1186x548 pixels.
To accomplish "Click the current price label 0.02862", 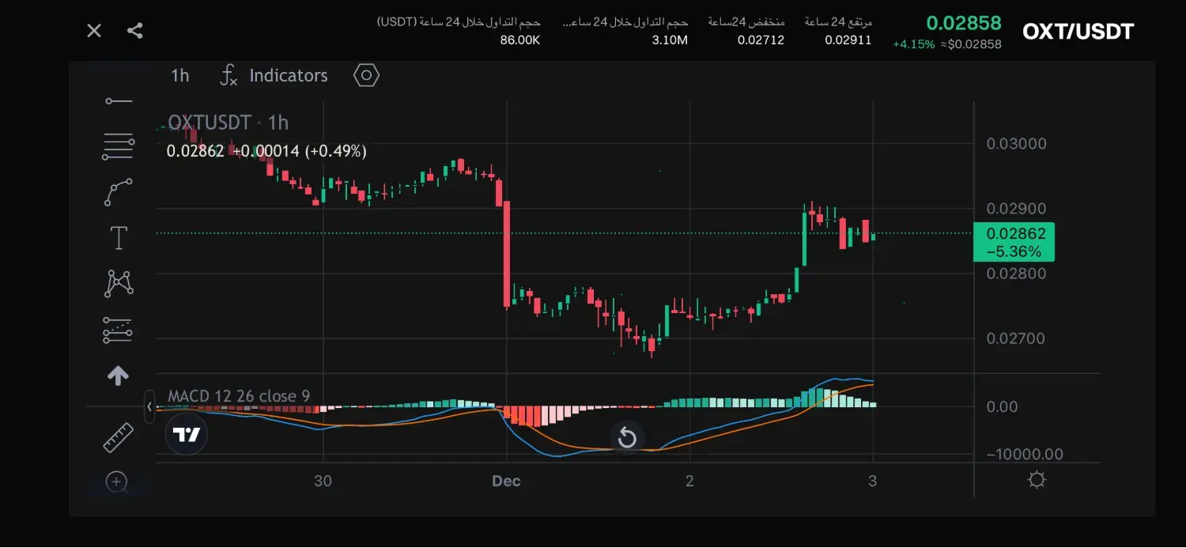I will pyautogui.click(x=1014, y=243).
